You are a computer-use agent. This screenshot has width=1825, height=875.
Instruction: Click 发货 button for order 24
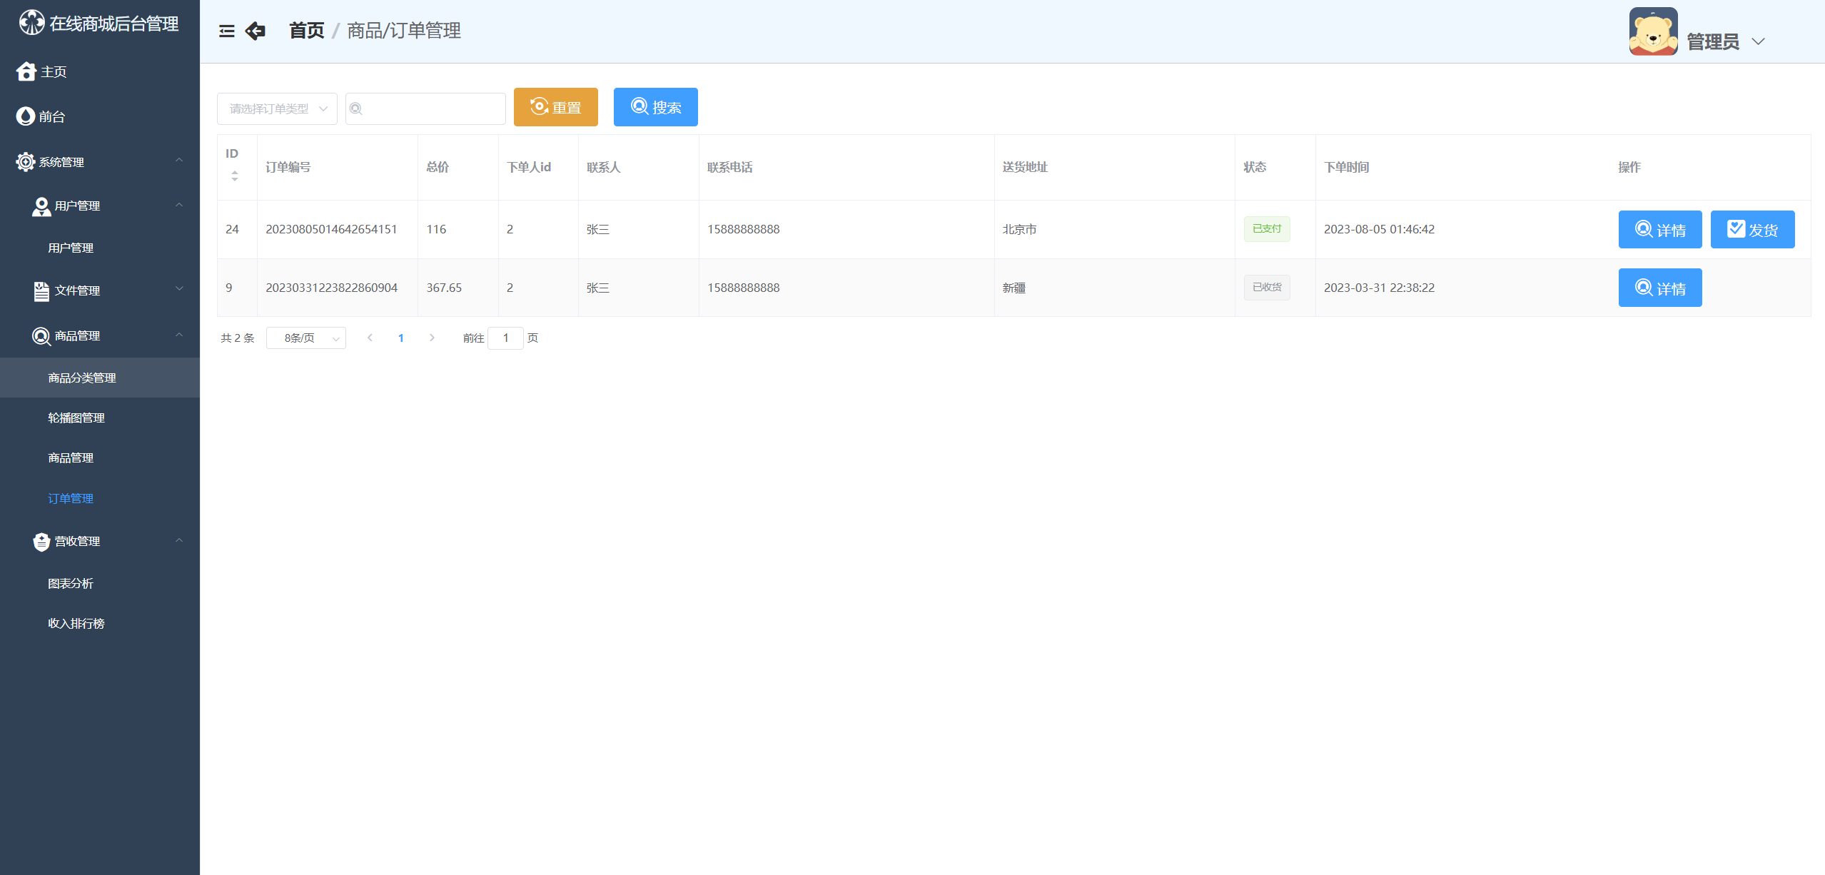1751,230
